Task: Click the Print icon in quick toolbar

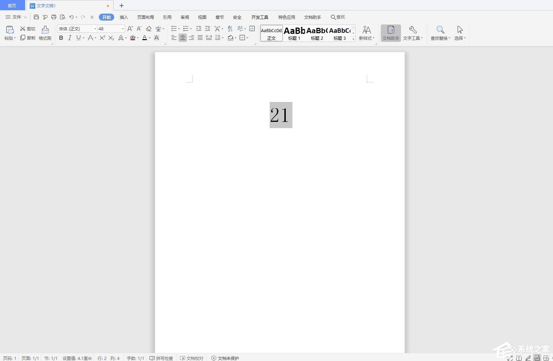Action: click(54, 17)
